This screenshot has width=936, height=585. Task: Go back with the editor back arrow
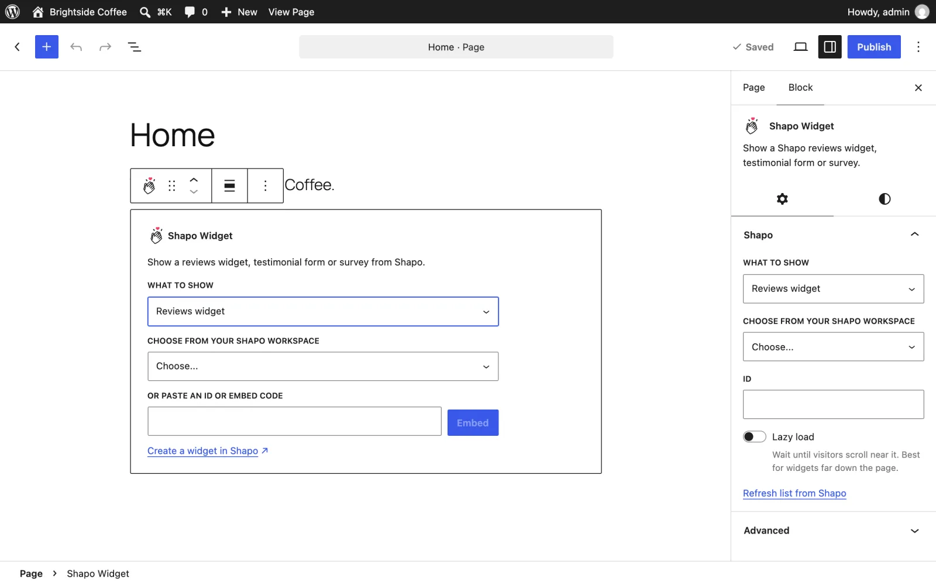click(x=18, y=47)
